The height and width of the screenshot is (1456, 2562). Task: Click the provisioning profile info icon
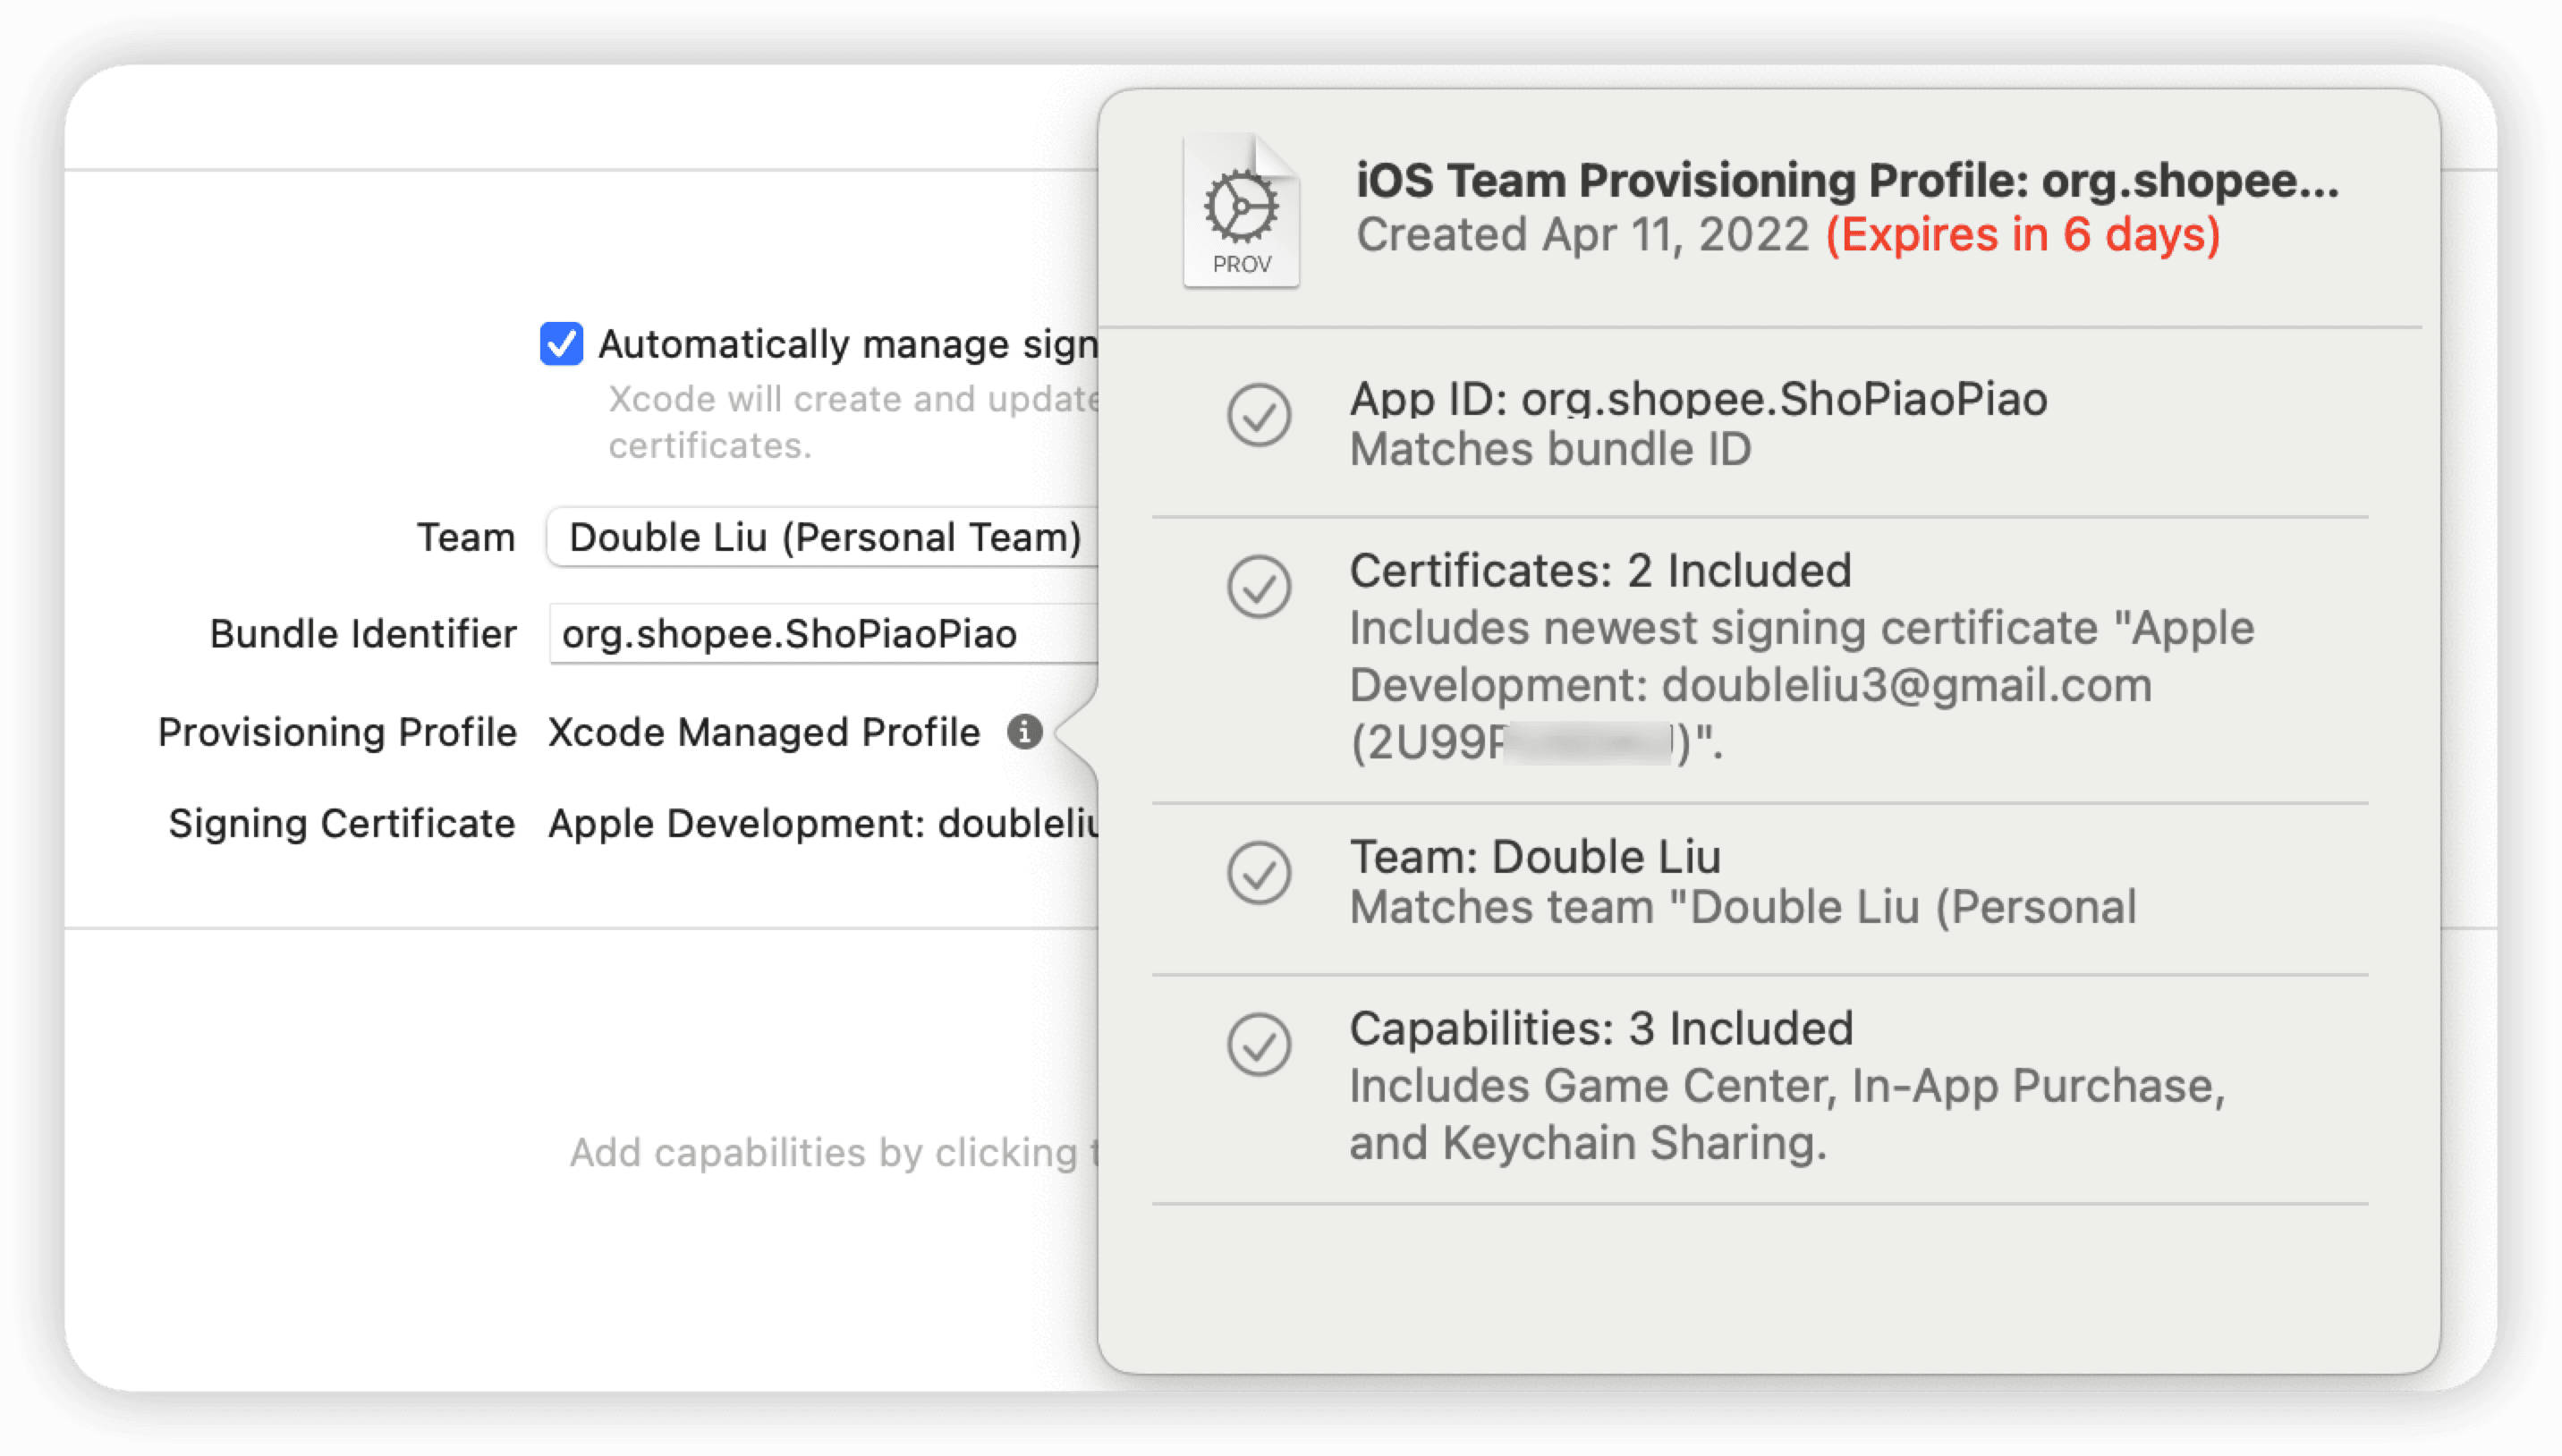1024,732
